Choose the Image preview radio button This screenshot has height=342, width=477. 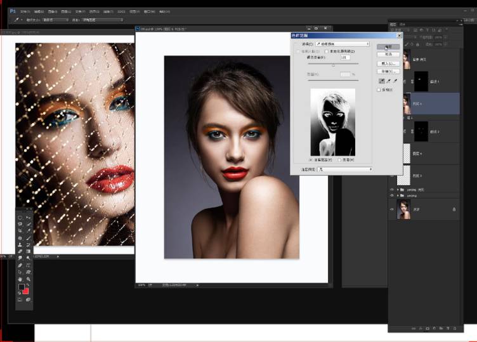tap(339, 160)
